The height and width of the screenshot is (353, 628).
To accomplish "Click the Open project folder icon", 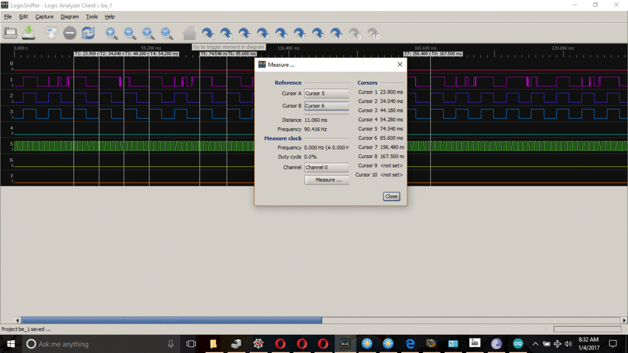I will click(x=10, y=33).
